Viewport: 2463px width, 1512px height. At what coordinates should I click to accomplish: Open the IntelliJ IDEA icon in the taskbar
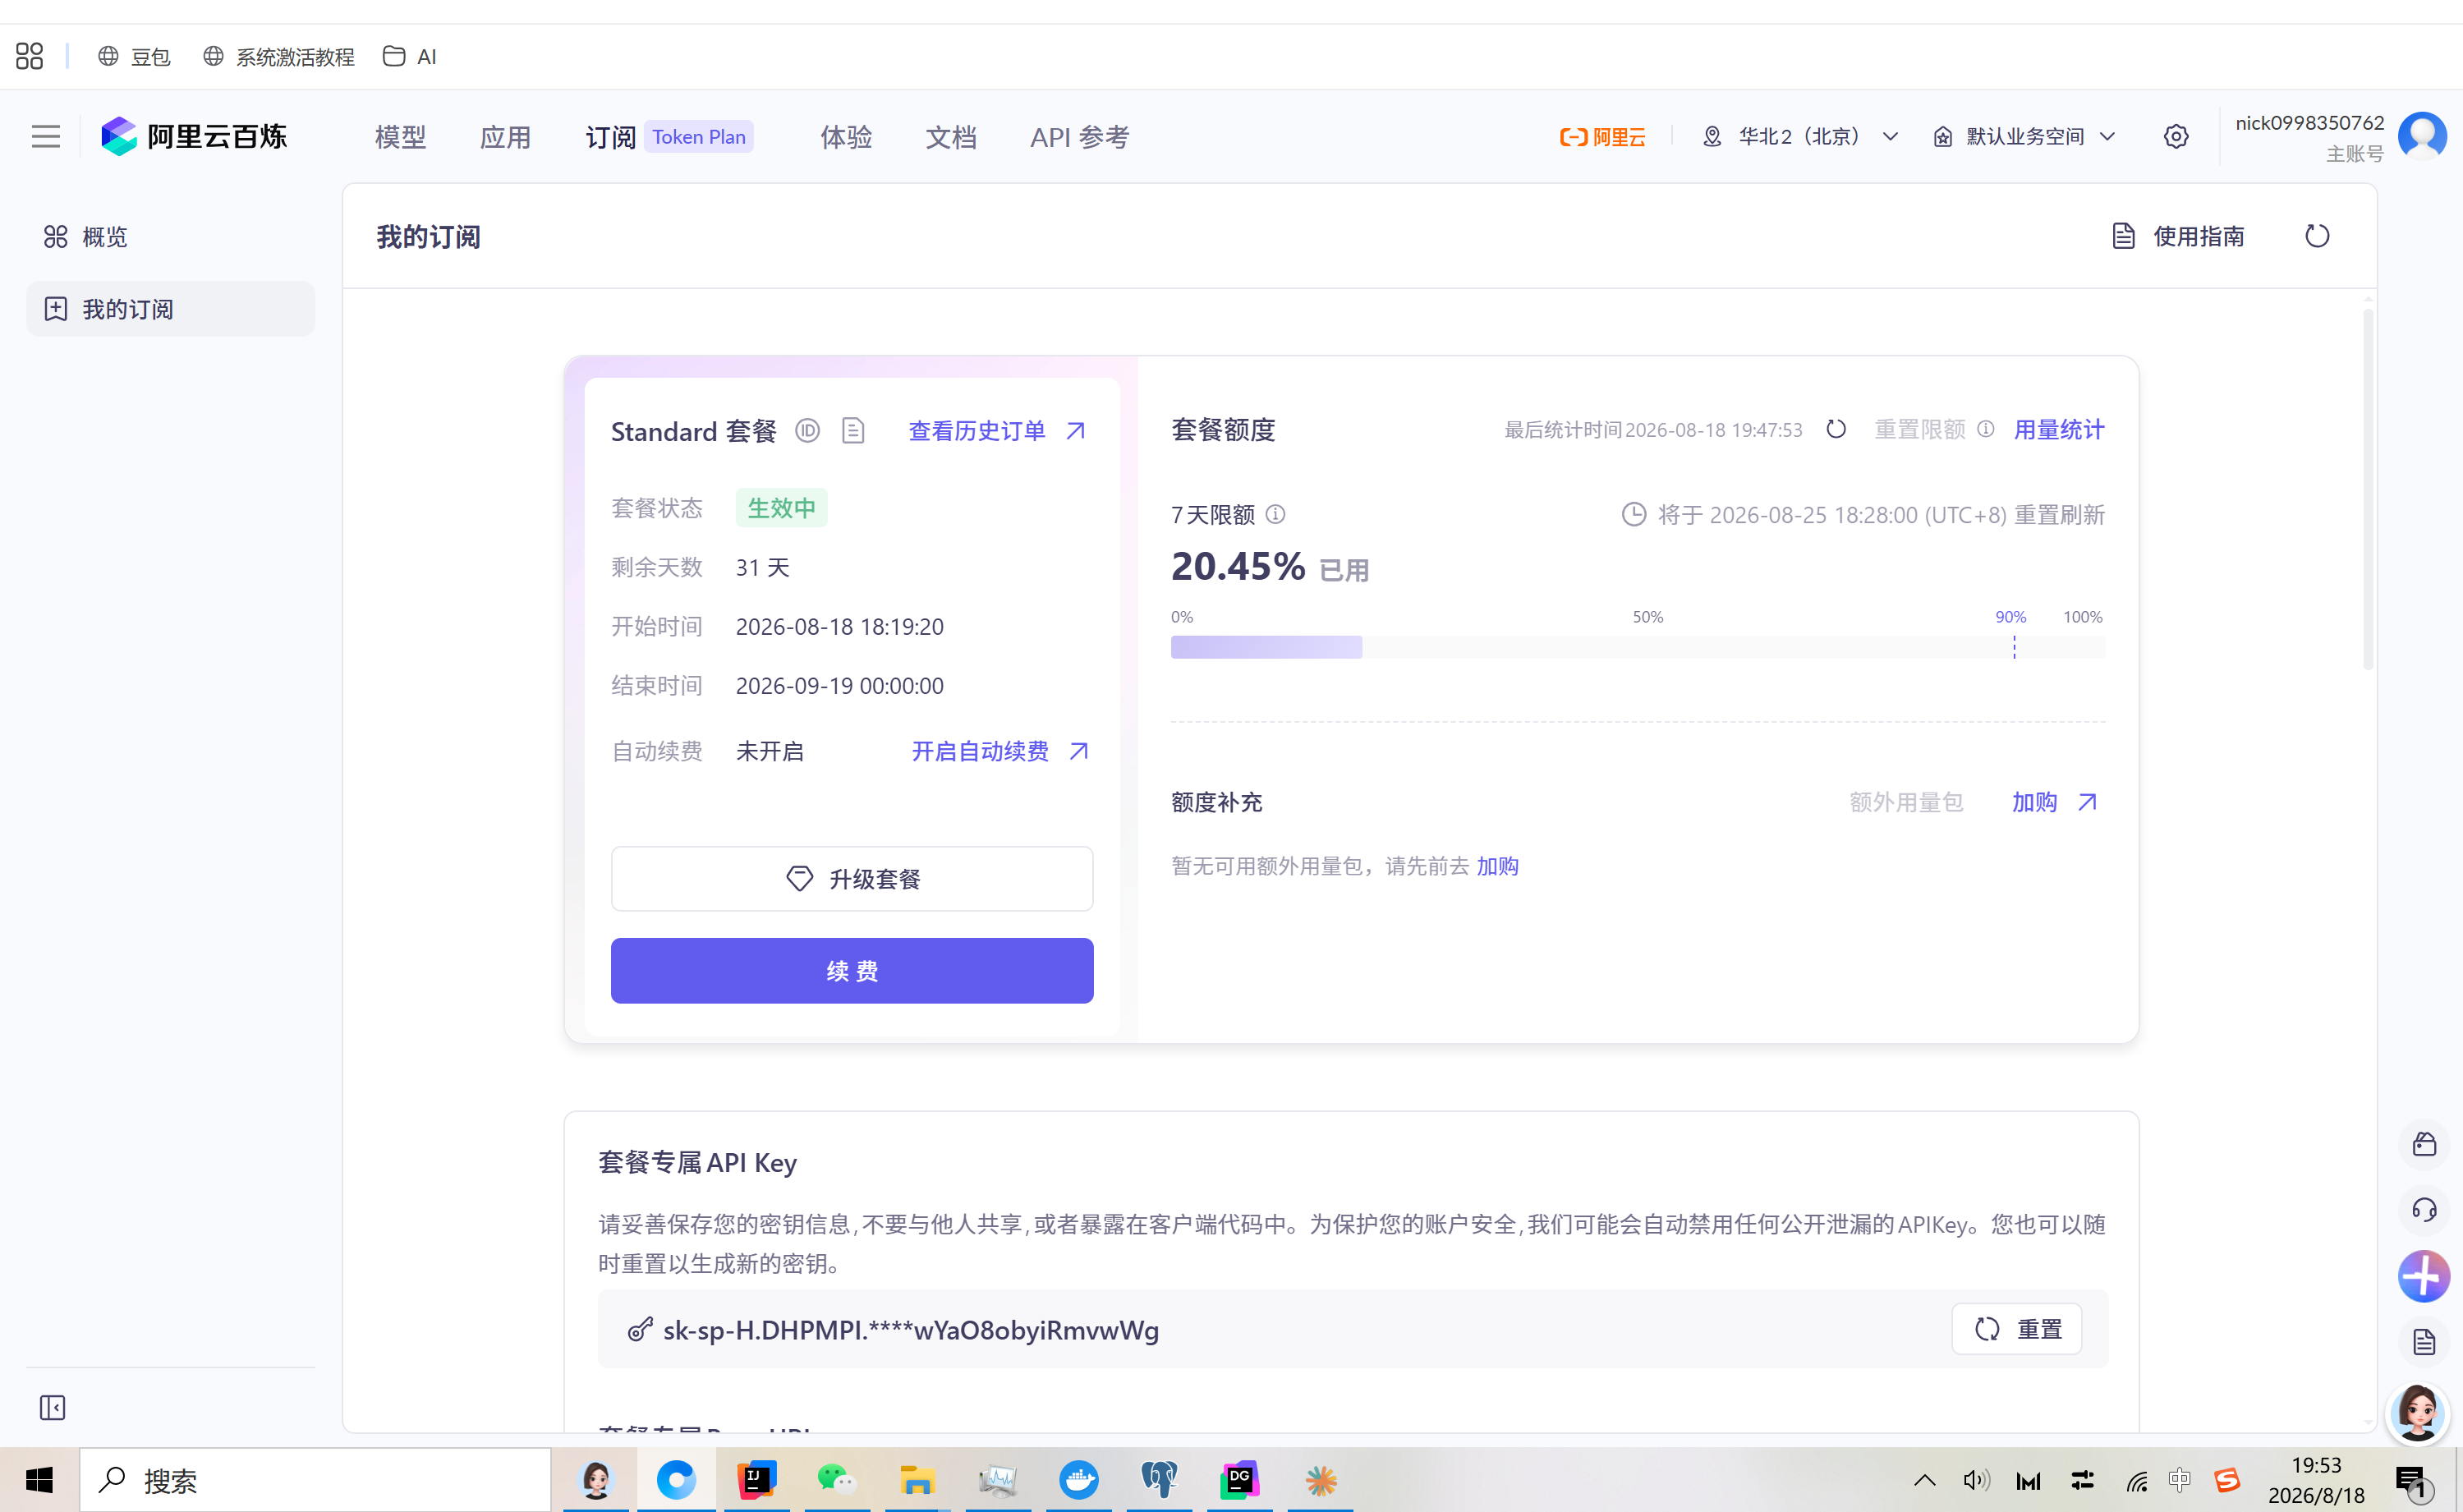coord(756,1480)
